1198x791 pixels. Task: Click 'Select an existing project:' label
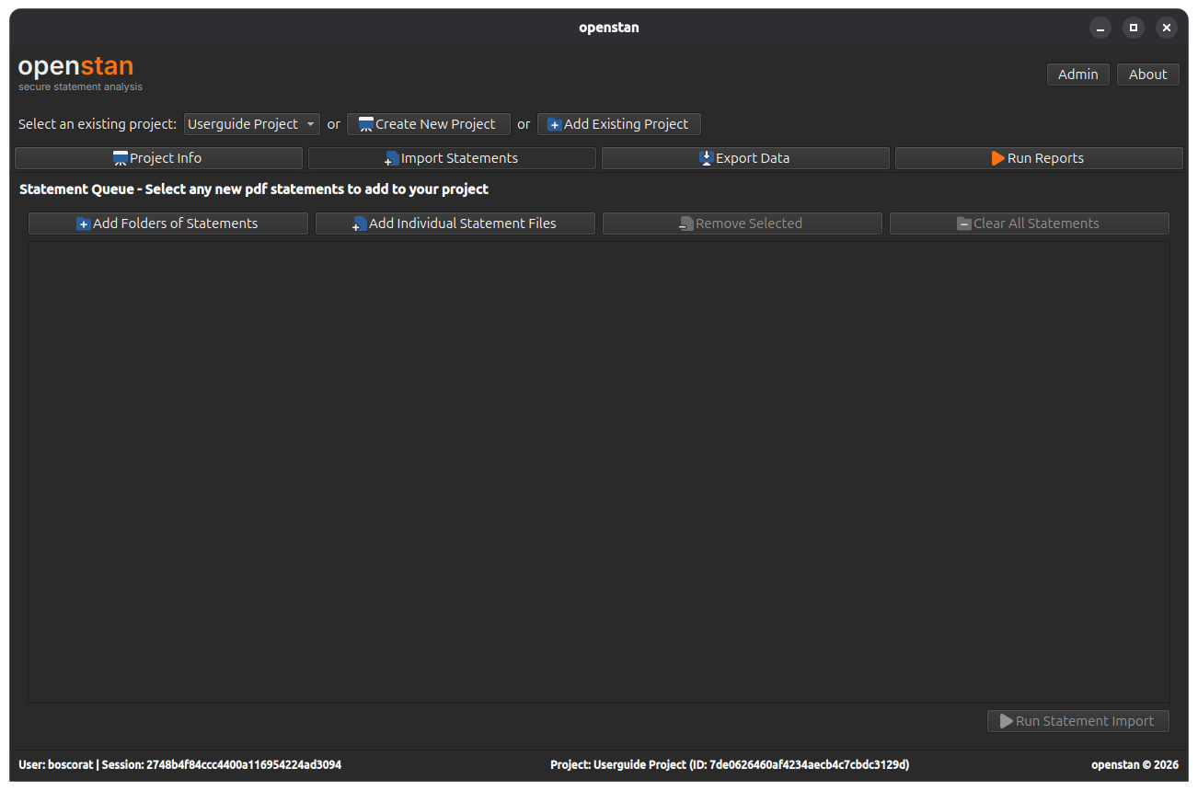(98, 124)
